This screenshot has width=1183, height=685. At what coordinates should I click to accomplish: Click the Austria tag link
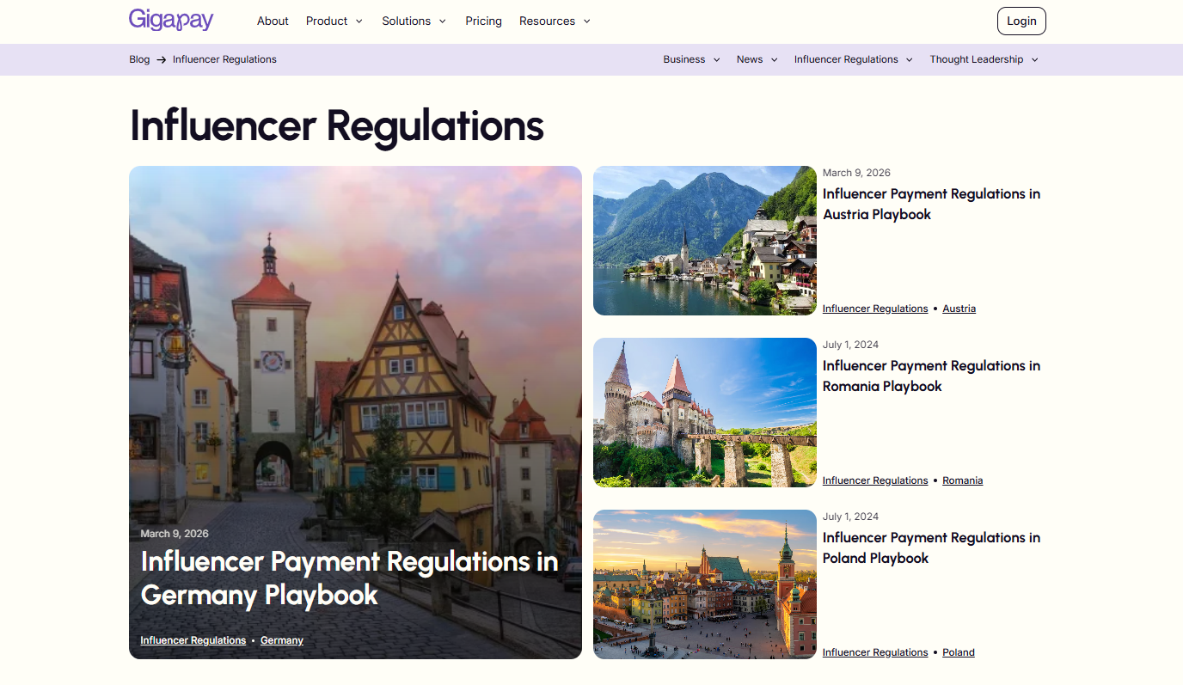(959, 309)
